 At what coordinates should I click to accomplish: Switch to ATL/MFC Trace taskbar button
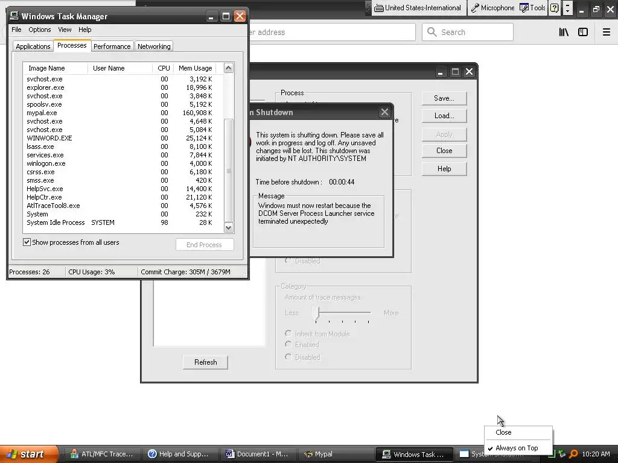pos(101,454)
